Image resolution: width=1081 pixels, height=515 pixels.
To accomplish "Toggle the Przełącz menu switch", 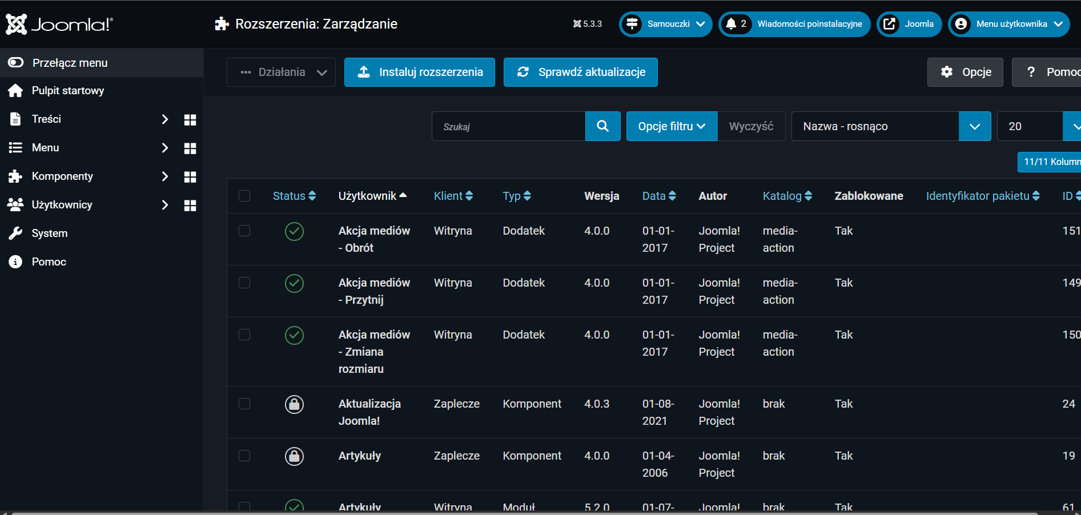I will coord(16,63).
